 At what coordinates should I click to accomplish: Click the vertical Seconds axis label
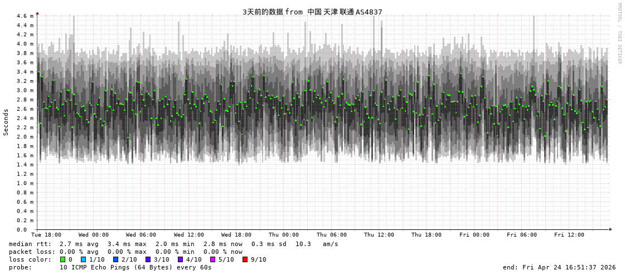pos(6,122)
